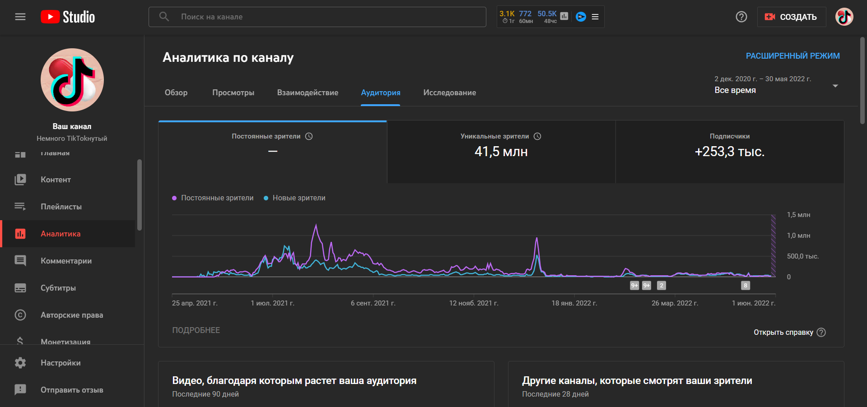Click the Send feedback sidebar item
867x407 pixels.
point(72,390)
